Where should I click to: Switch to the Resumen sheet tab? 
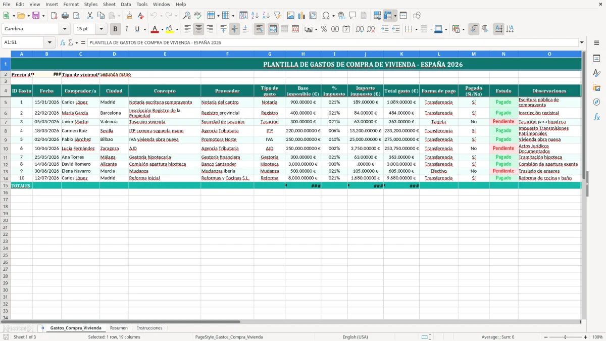tap(119, 328)
